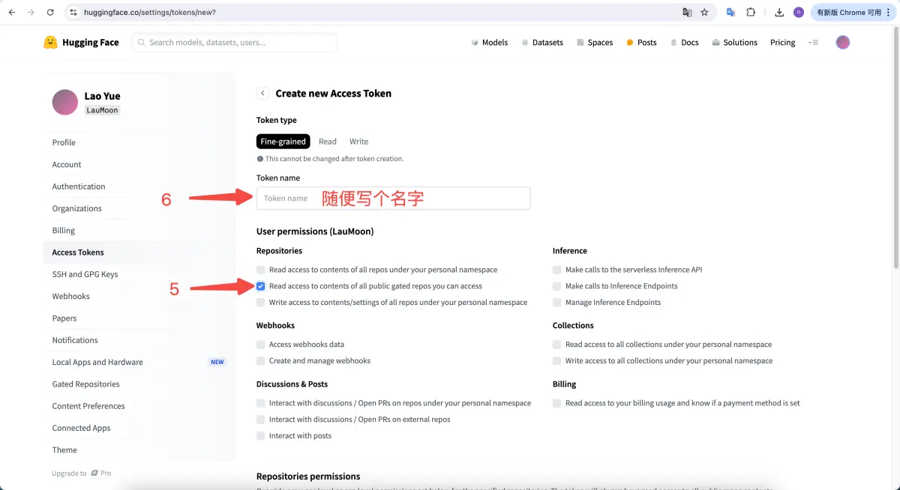Open the user avatar menu in header
Screen dimensions: 900x490
pyautogui.click(x=843, y=43)
